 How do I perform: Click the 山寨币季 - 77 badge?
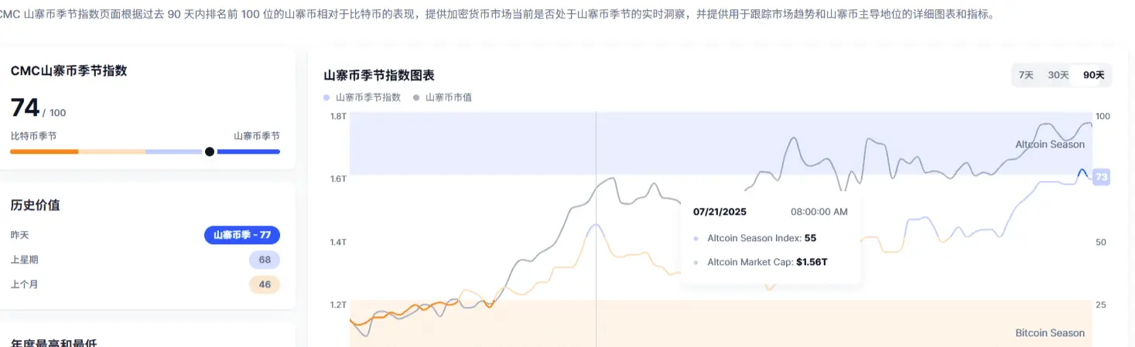242,235
